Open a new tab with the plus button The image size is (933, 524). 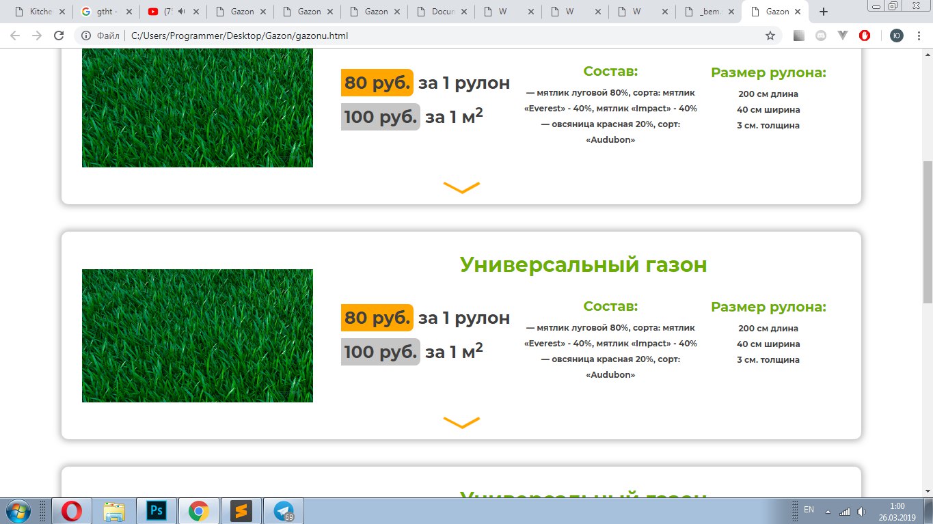click(824, 12)
